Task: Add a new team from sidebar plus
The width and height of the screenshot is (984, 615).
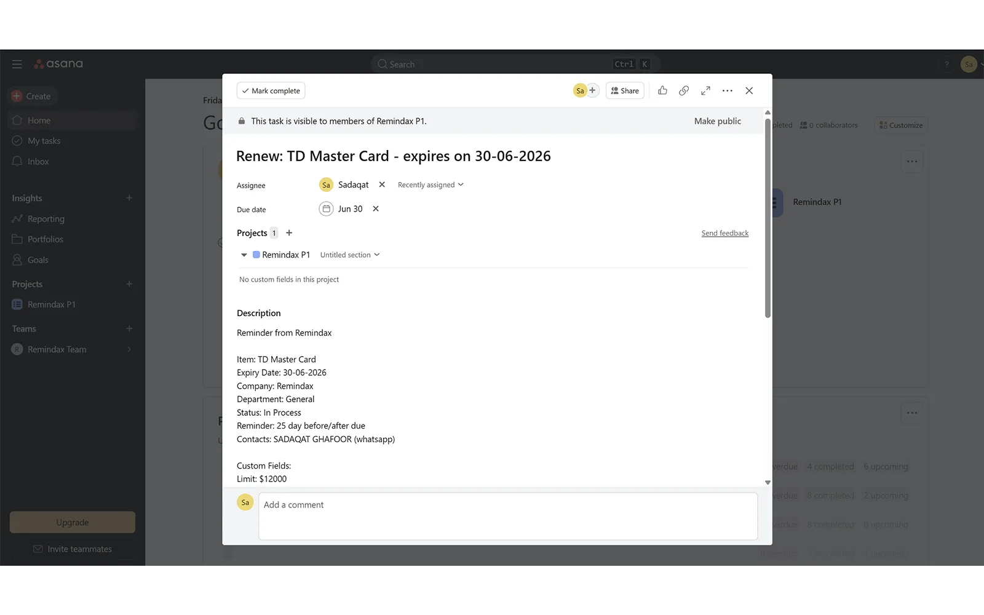Action: pyautogui.click(x=129, y=329)
